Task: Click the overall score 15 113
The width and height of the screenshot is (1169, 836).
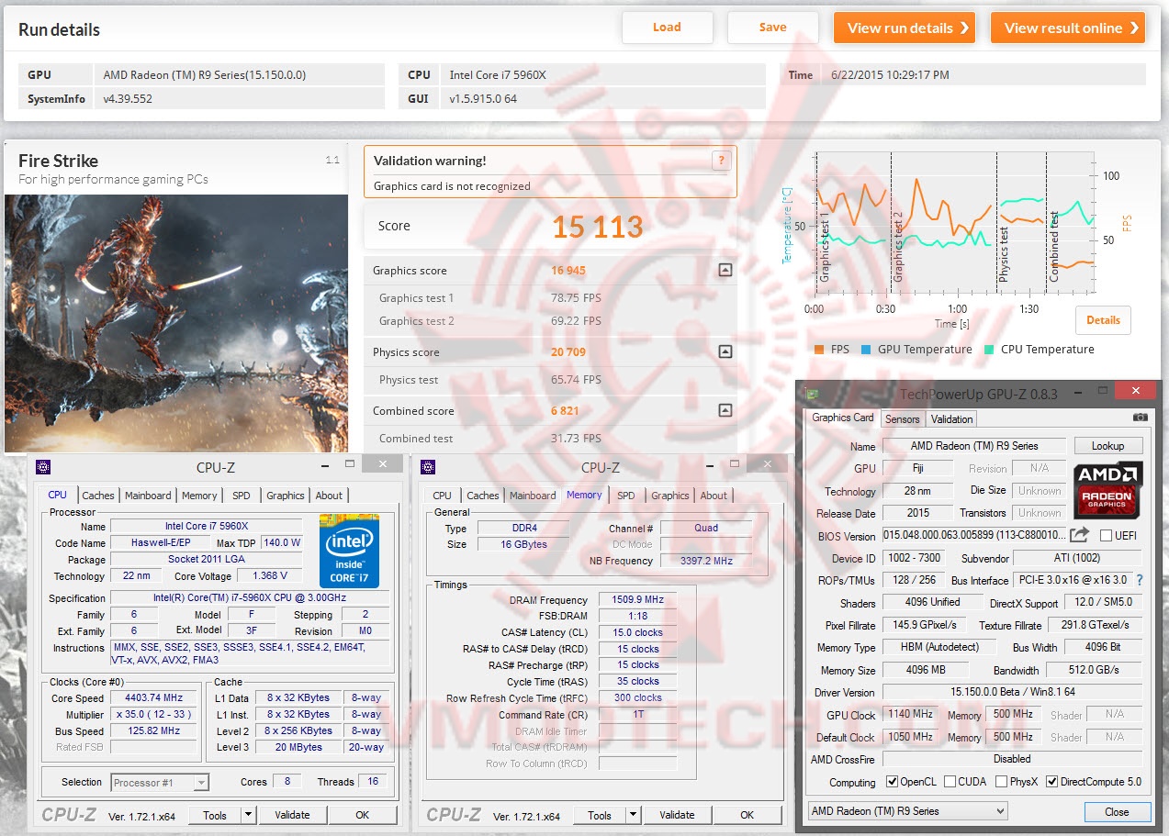Action: coord(598,227)
